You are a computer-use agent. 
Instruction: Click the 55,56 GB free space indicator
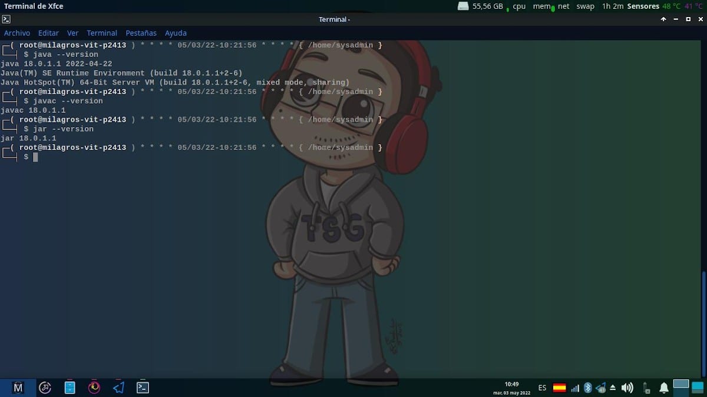(x=488, y=6)
